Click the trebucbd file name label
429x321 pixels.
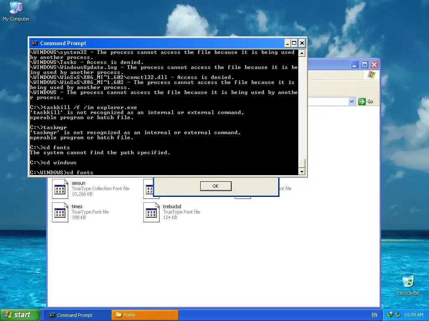(172, 206)
